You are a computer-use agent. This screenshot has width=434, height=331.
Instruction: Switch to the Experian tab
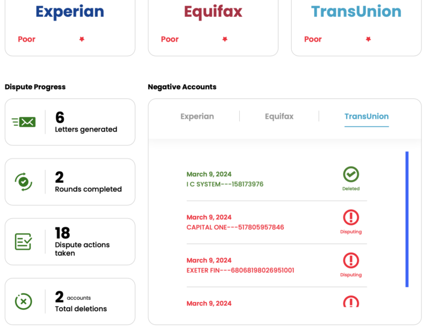(x=197, y=116)
